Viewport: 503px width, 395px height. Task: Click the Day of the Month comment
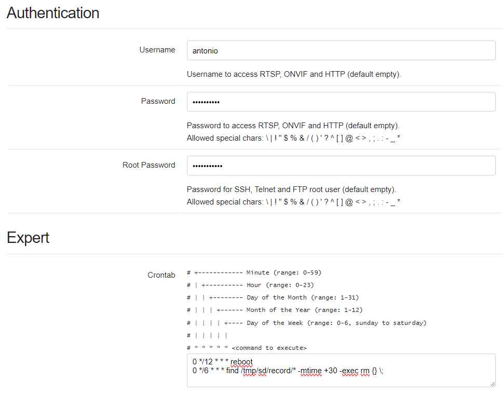click(x=273, y=297)
